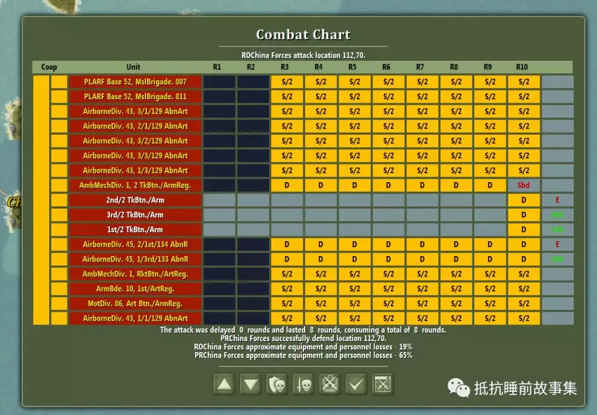Click gray R1 cell for 3rd/2 TkBtn./Arm
The image size is (597, 415).
219,215
